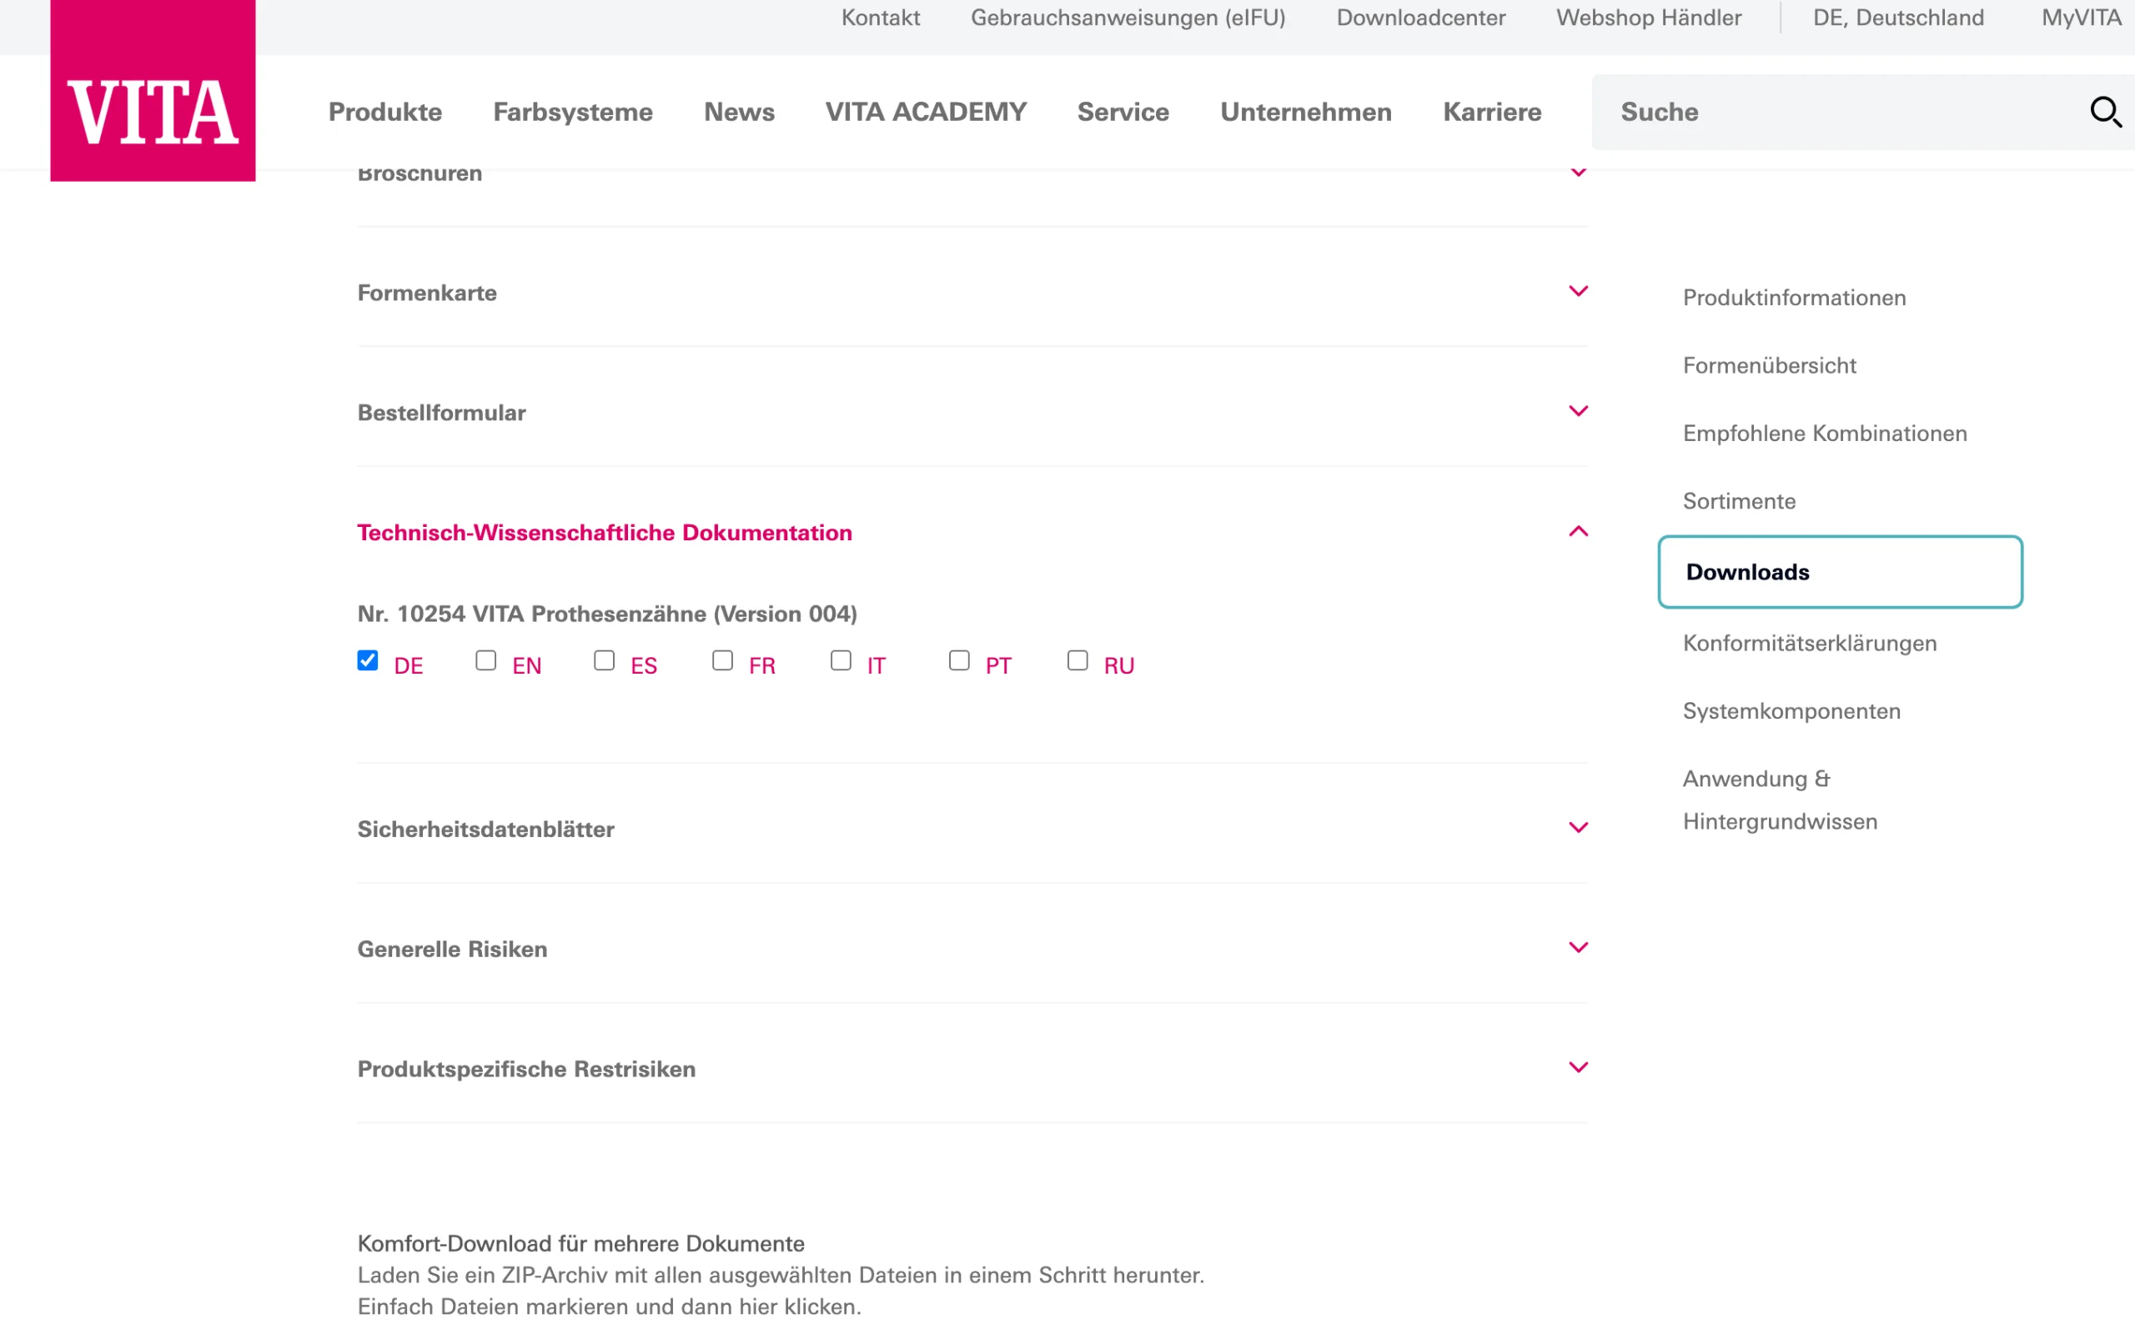Jump to Sortimente in the sidebar
This screenshot has height=1334, width=2135.
tap(1740, 502)
